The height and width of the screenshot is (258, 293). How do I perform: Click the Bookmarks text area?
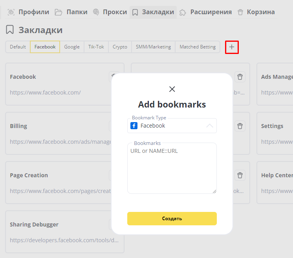172,168
